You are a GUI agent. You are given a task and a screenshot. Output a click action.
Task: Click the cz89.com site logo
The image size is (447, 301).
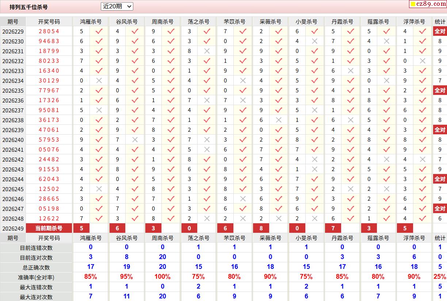point(428,4)
